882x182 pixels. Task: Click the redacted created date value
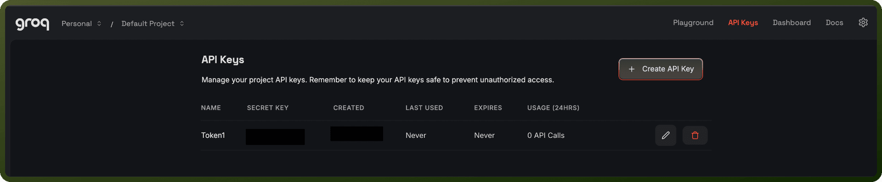(x=356, y=134)
